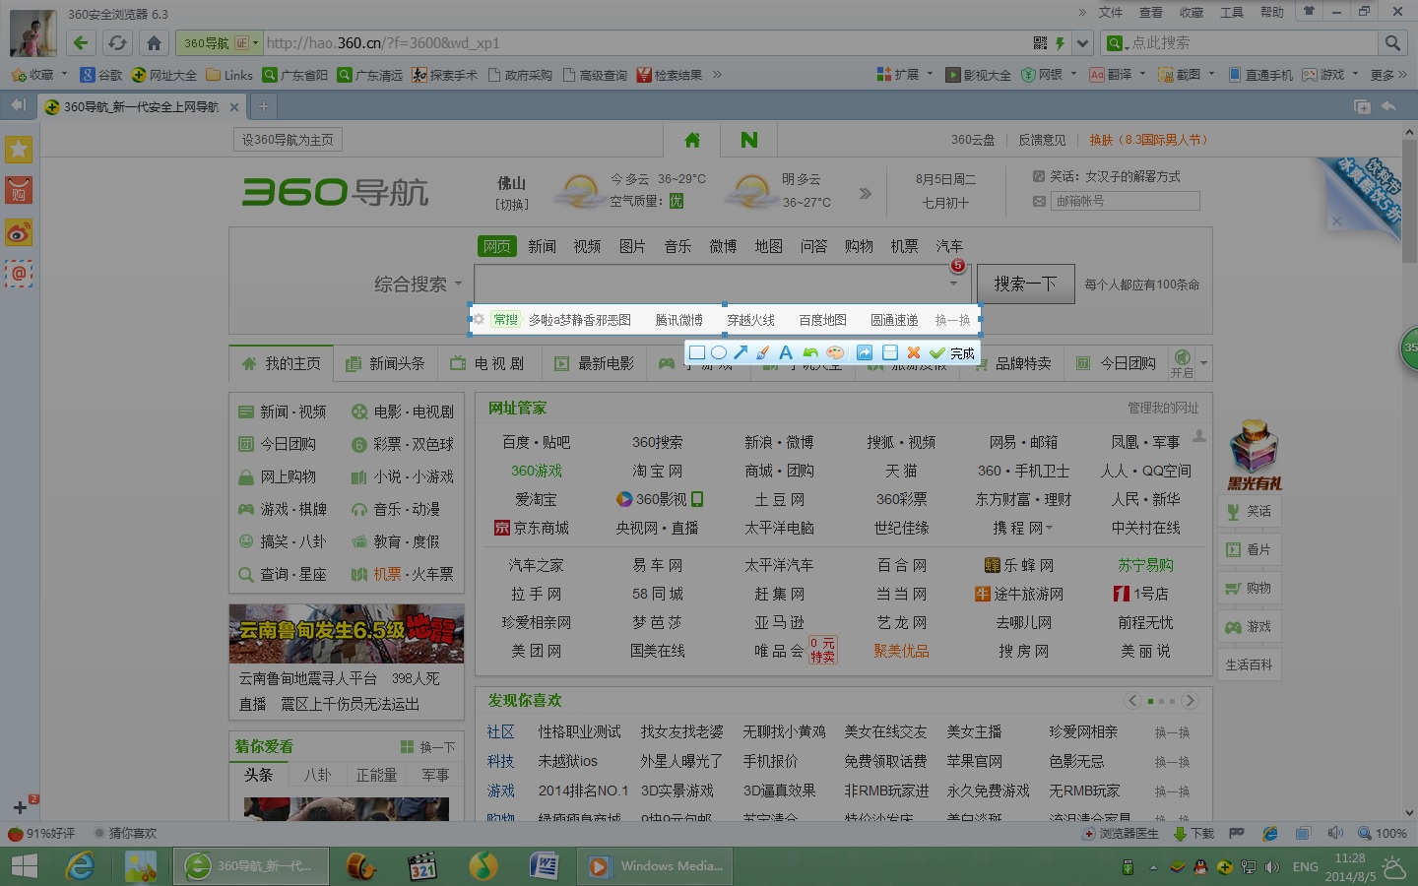The image size is (1418, 886).
Task: Go back with the browser back arrow
Action: [x=81, y=43]
